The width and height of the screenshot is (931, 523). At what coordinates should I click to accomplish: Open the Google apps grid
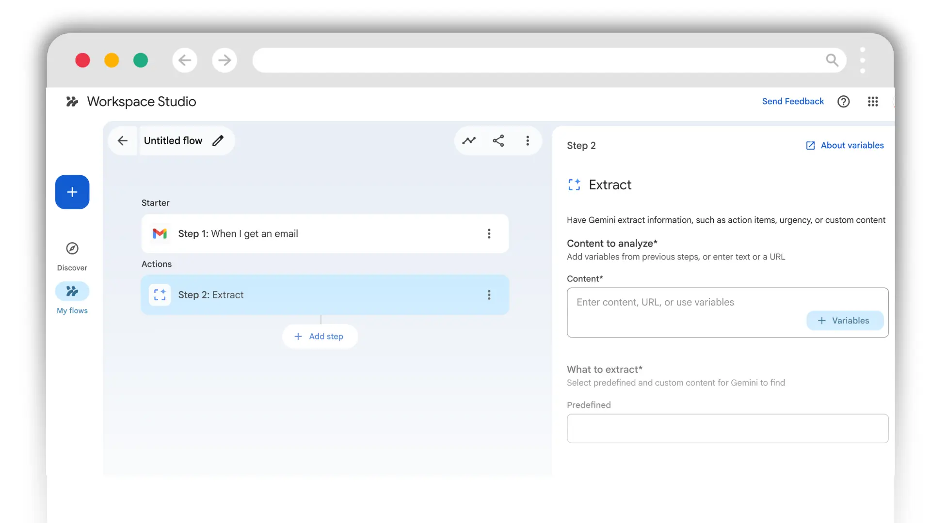point(872,102)
